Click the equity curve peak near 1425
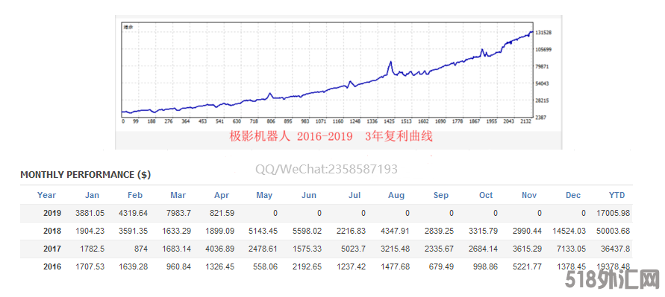 [390, 62]
